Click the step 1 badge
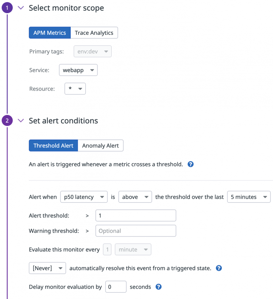The height and width of the screenshot is (299, 273). pos(7,7)
